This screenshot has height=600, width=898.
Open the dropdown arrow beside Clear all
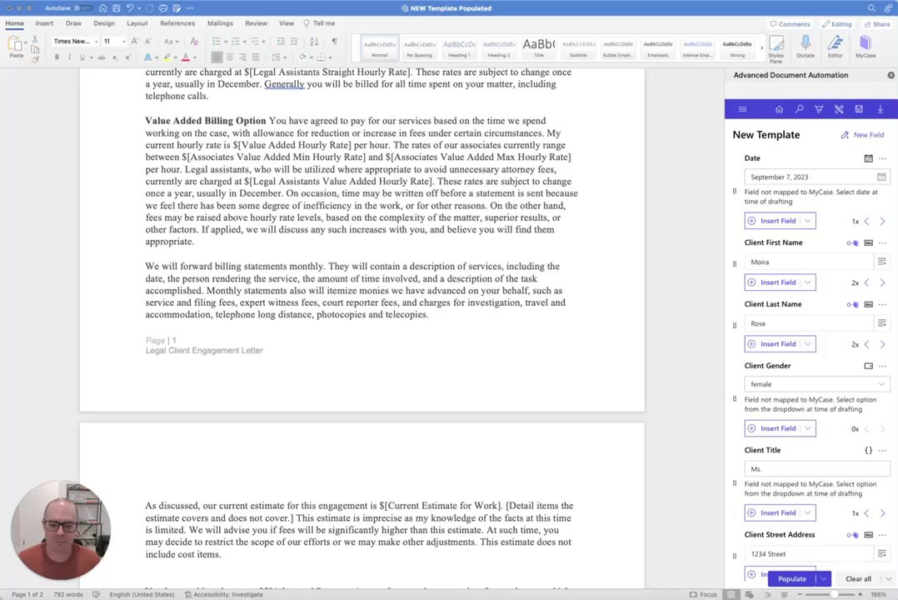888,579
